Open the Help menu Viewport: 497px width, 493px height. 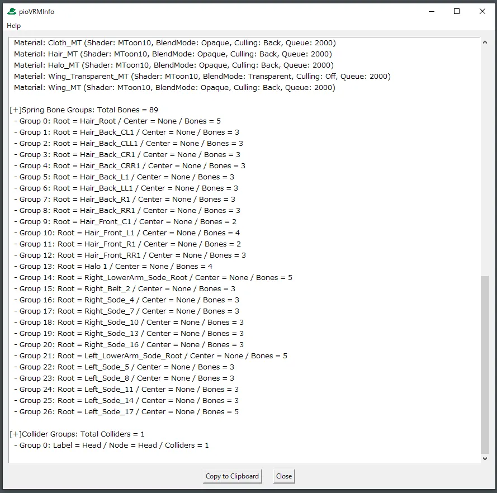click(x=13, y=26)
